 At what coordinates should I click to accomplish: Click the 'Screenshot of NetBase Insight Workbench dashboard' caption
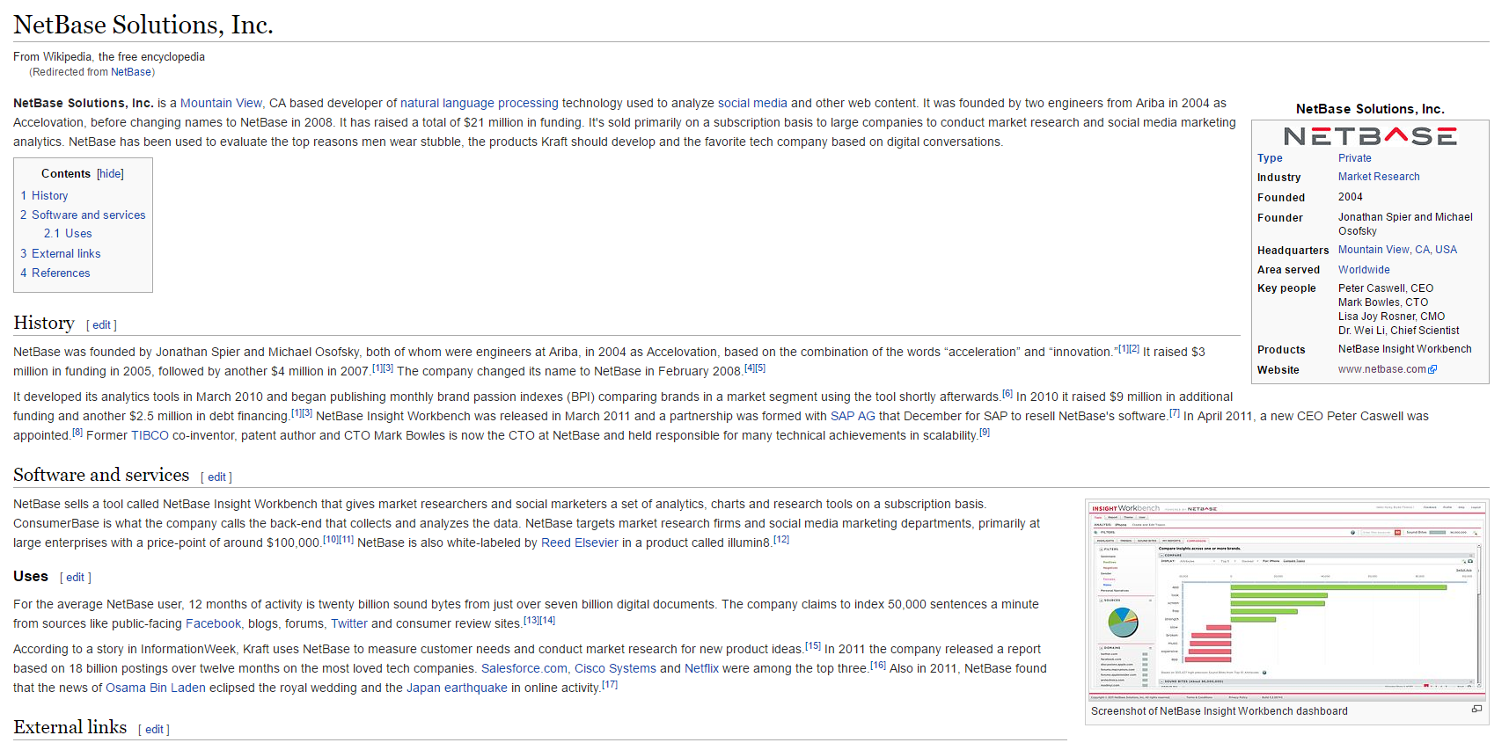pyautogui.click(x=1220, y=711)
